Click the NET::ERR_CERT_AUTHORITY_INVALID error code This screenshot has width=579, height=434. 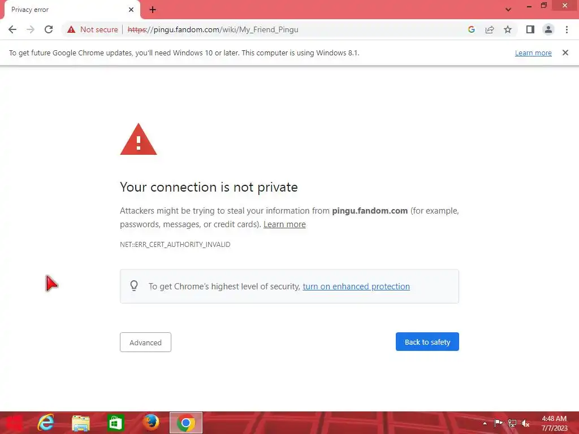[x=175, y=245]
